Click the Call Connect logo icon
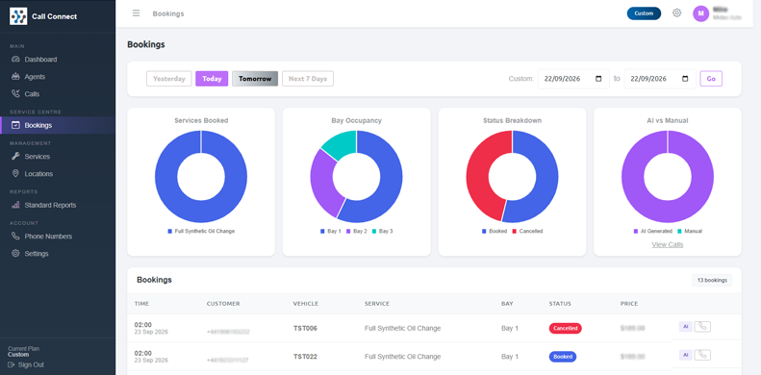 click(x=18, y=16)
